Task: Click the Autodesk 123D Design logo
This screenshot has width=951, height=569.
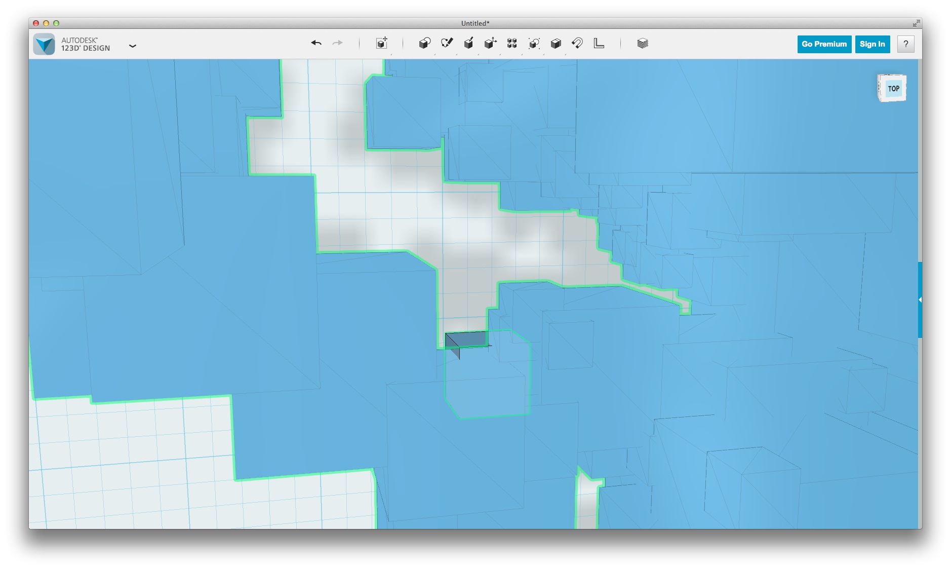Action: 45,44
